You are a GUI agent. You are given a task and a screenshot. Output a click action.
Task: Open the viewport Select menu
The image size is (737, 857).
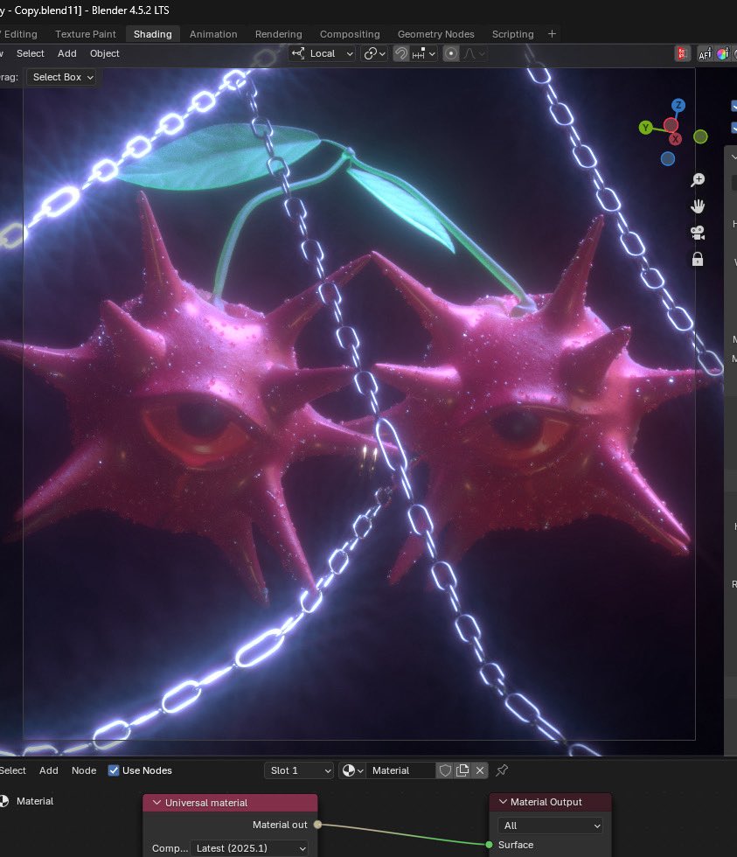click(30, 53)
